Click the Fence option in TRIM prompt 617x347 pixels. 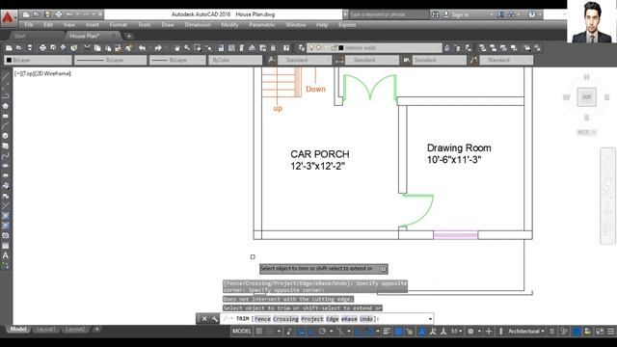pyautogui.click(x=262, y=319)
